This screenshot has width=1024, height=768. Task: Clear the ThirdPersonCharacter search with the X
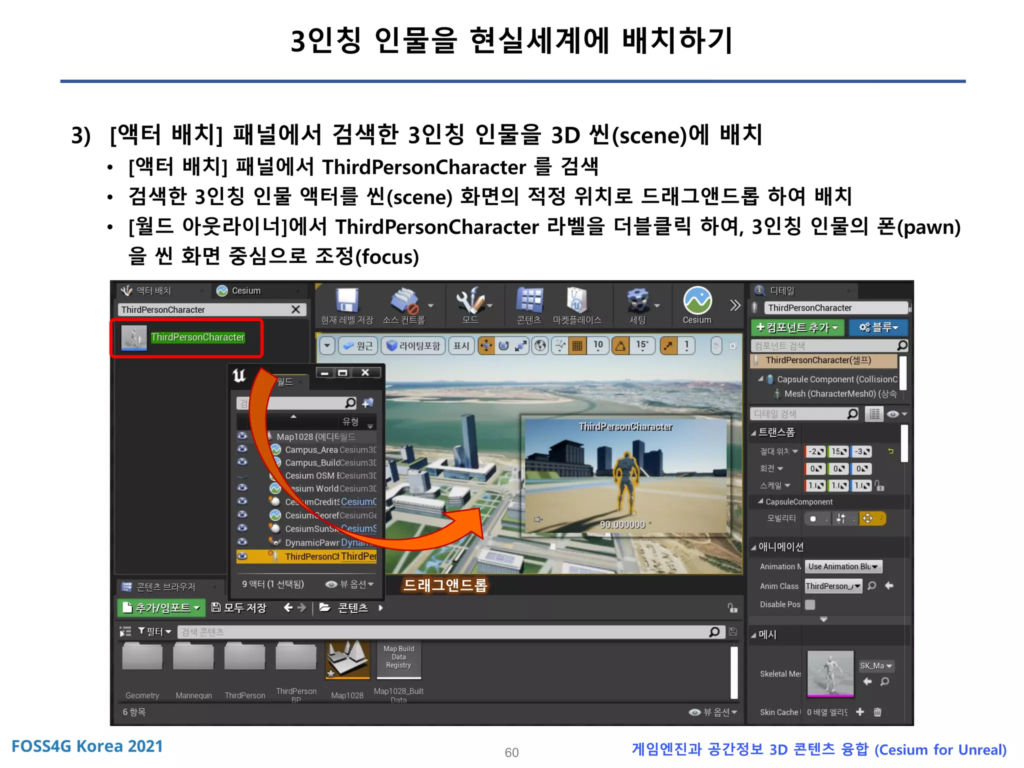click(x=295, y=309)
